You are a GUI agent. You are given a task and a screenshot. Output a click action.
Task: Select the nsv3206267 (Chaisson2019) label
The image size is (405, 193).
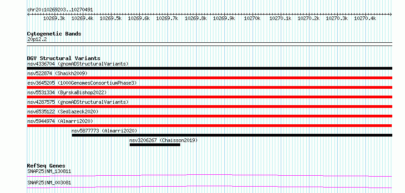tap(163, 140)
